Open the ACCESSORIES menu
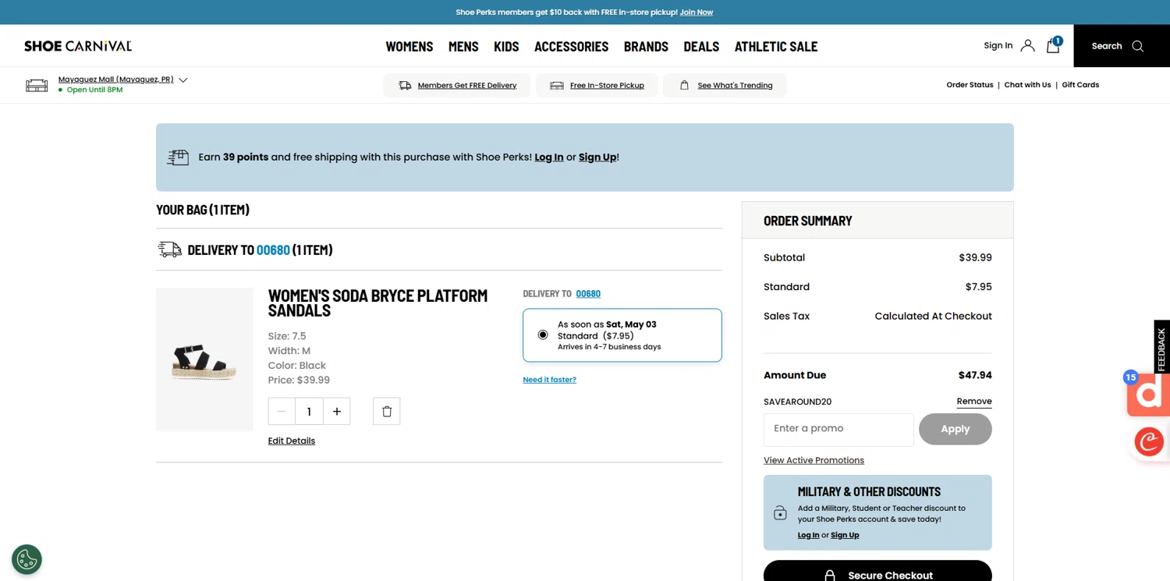1170x581 pixels. click(571, 46)
